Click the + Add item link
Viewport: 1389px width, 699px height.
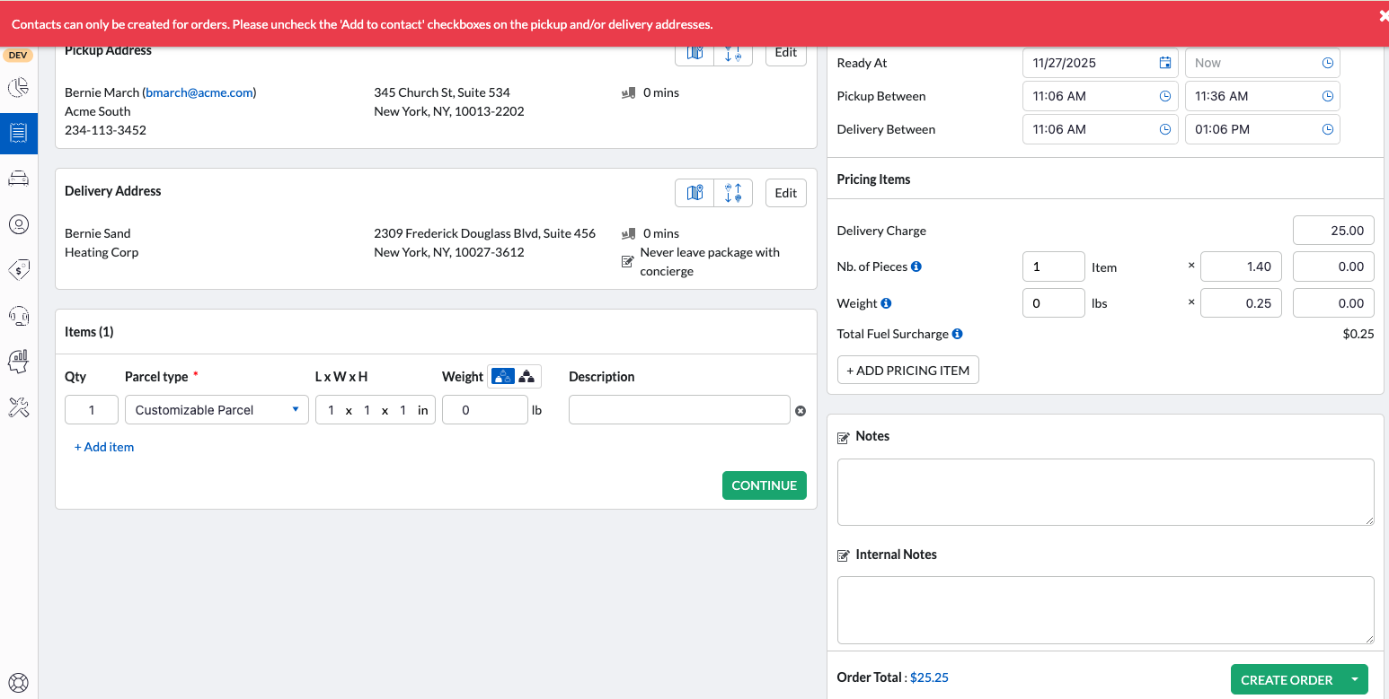pos(104,447)
